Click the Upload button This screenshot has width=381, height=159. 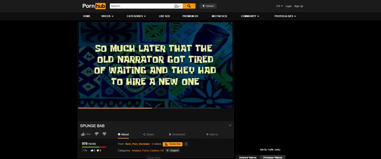208,6
